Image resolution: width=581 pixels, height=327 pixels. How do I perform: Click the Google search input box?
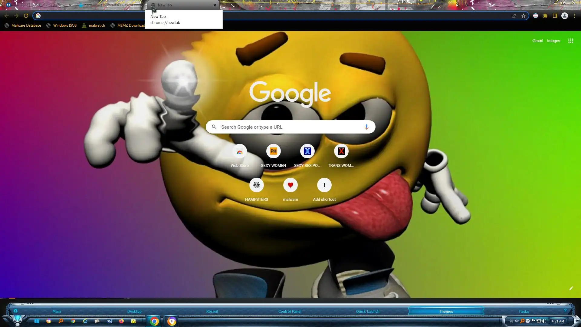tap(287, 127)
